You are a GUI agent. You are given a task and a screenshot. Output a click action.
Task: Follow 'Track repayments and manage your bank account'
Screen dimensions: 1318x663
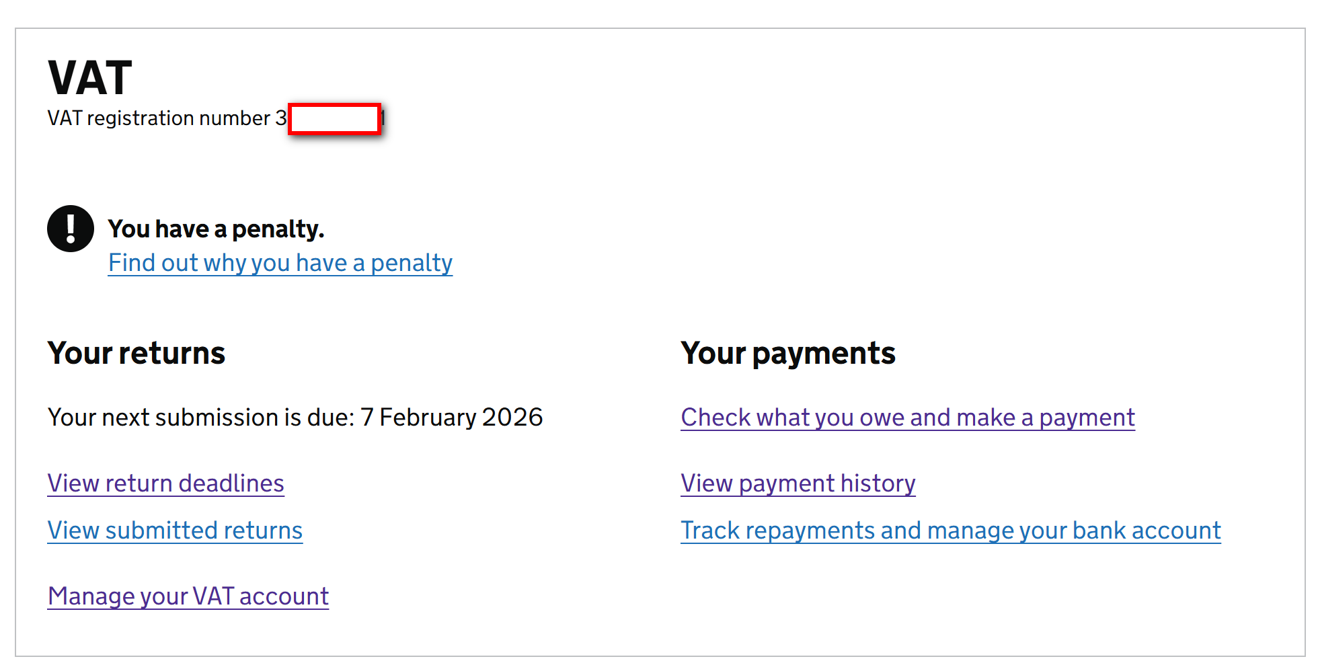point(950,531)
